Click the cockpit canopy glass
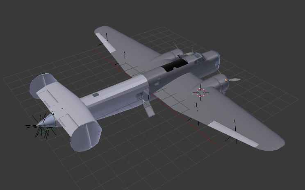 click(199, 59)
